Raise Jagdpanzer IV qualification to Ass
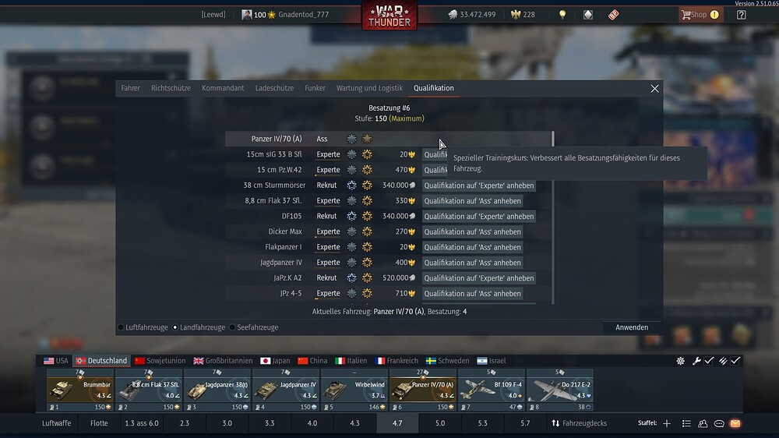This screenshot has width=779, height=438. [x=473, y=263]
